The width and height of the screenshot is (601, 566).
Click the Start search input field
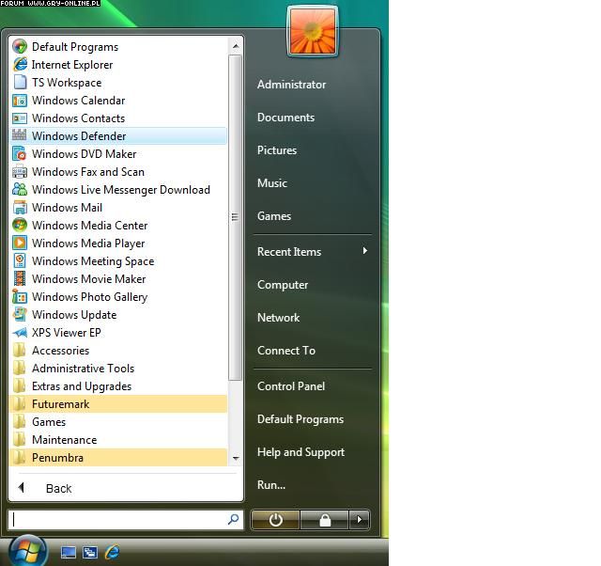tap(117, 519)
